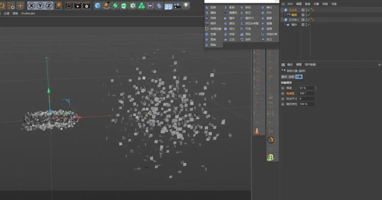Open Render Settings clapperboard with gear

coord(87,5)
